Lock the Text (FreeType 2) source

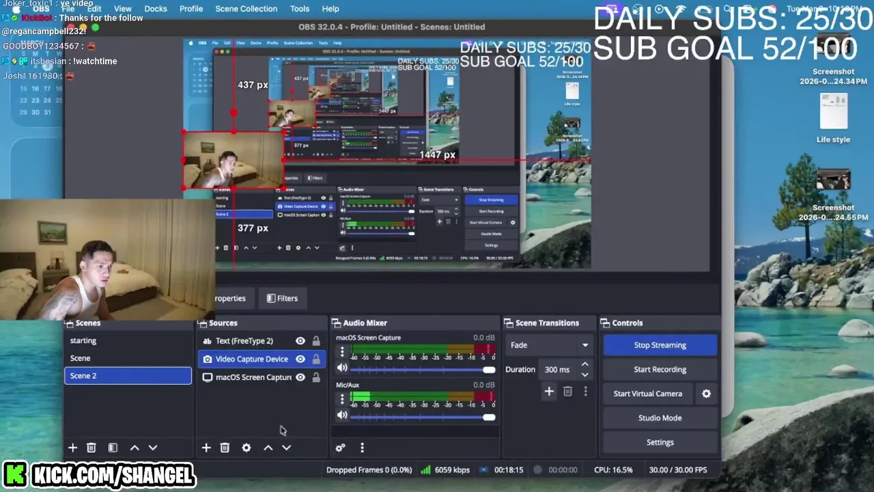(x=316, y=341)
